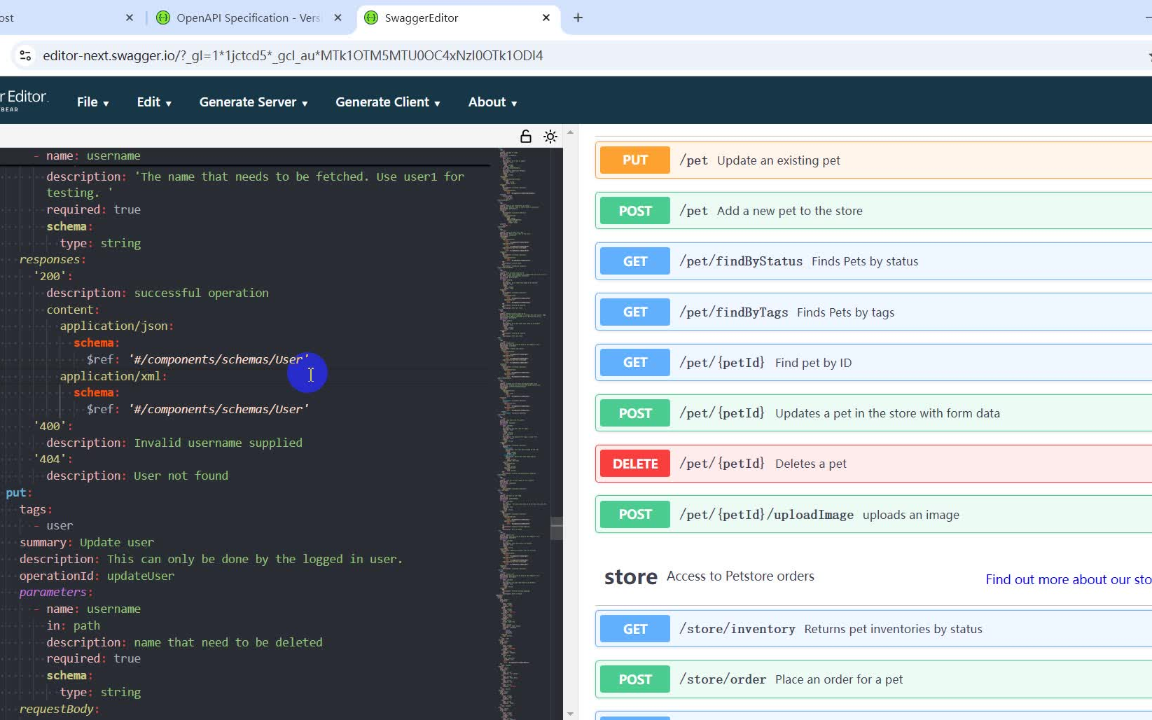This screenshot has height=720, width=1152.
Task: Open the Generate Client menu
Action: [x=388, y=102]
